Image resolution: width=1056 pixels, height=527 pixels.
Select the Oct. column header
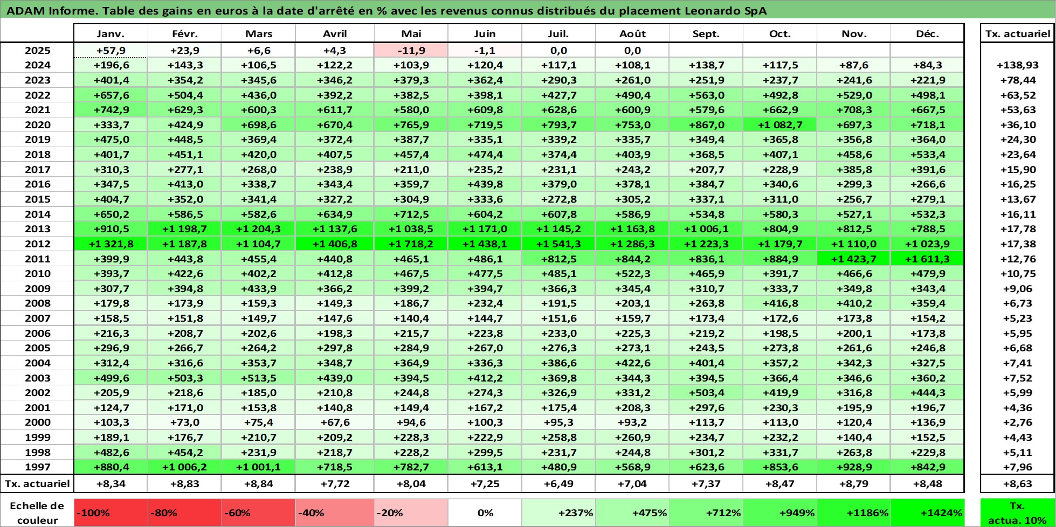780,33
